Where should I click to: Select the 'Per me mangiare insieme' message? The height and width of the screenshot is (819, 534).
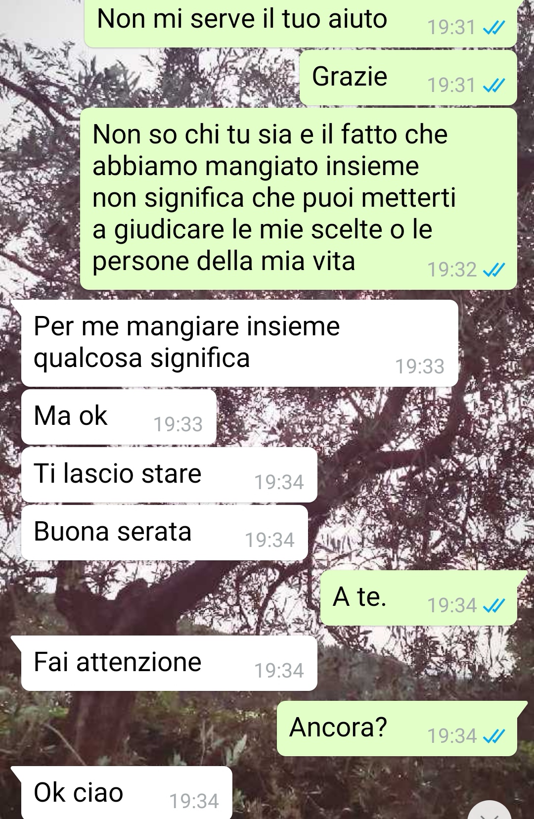239,343
